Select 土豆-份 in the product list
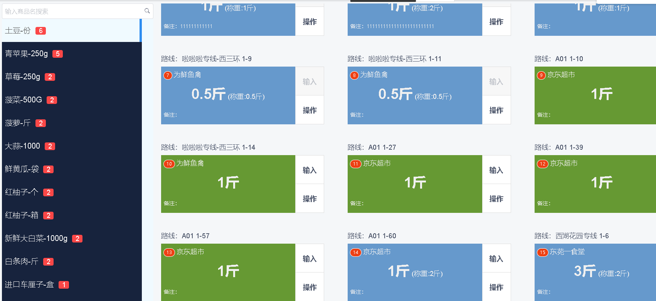 pos(18,31)
